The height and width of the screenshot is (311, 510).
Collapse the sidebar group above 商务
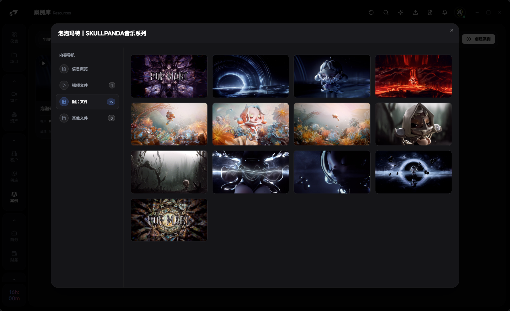pos(14,221)
